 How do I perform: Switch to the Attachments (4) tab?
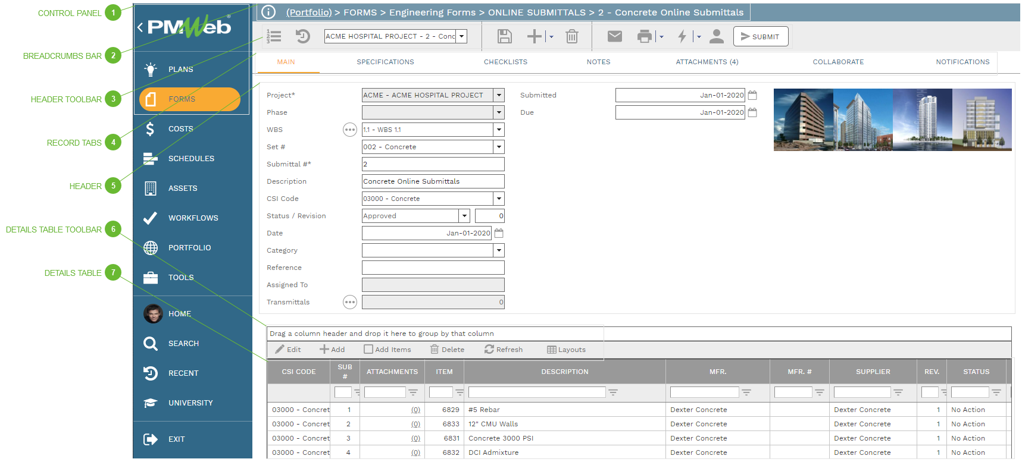tap(707, 62)
